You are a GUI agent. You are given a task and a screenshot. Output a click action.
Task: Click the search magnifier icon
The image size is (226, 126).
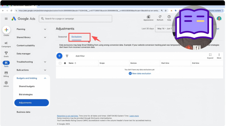click(42, 18)
